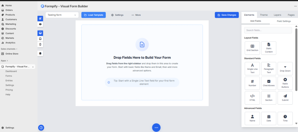
Task: Open the layers stack icon on left toolbar
Action: (x=40, y=53)
